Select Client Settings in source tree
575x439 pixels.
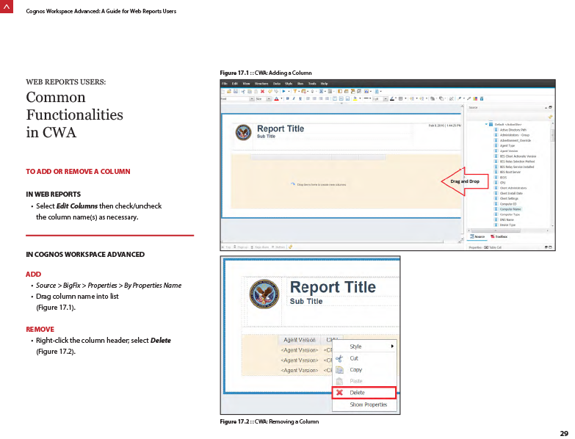pyautogui.click(x=509, y=198)
